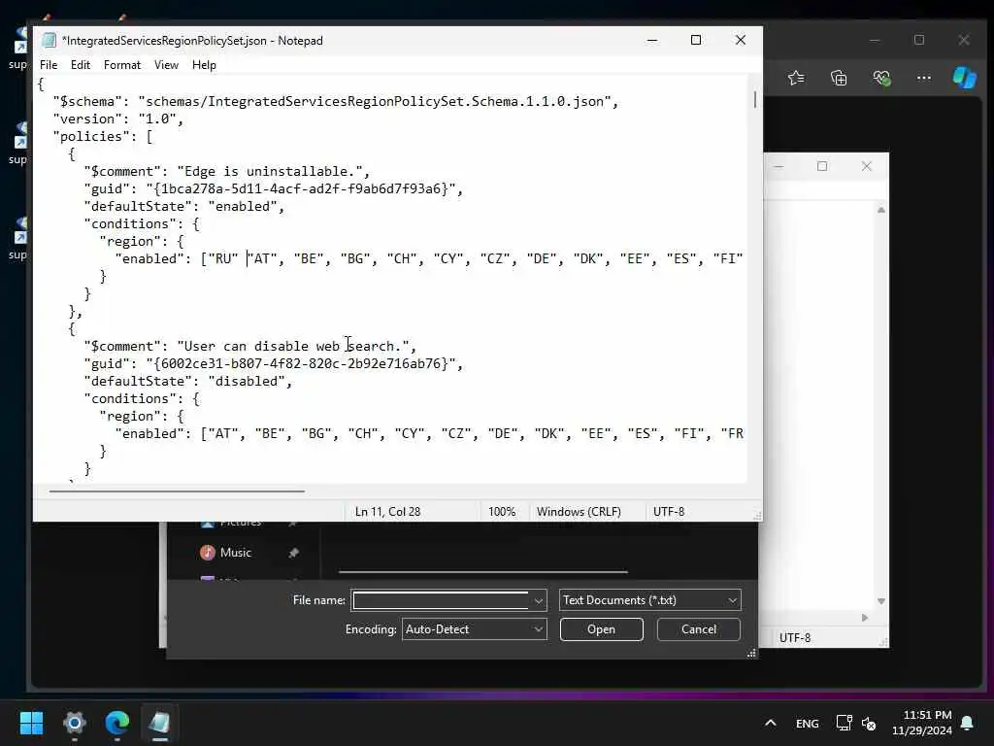Image resolution: width=994 pixels, height=746 pixels.
Task: Click the Ln 11, Col 28 status entry
Action: click(x=387, y=511)
